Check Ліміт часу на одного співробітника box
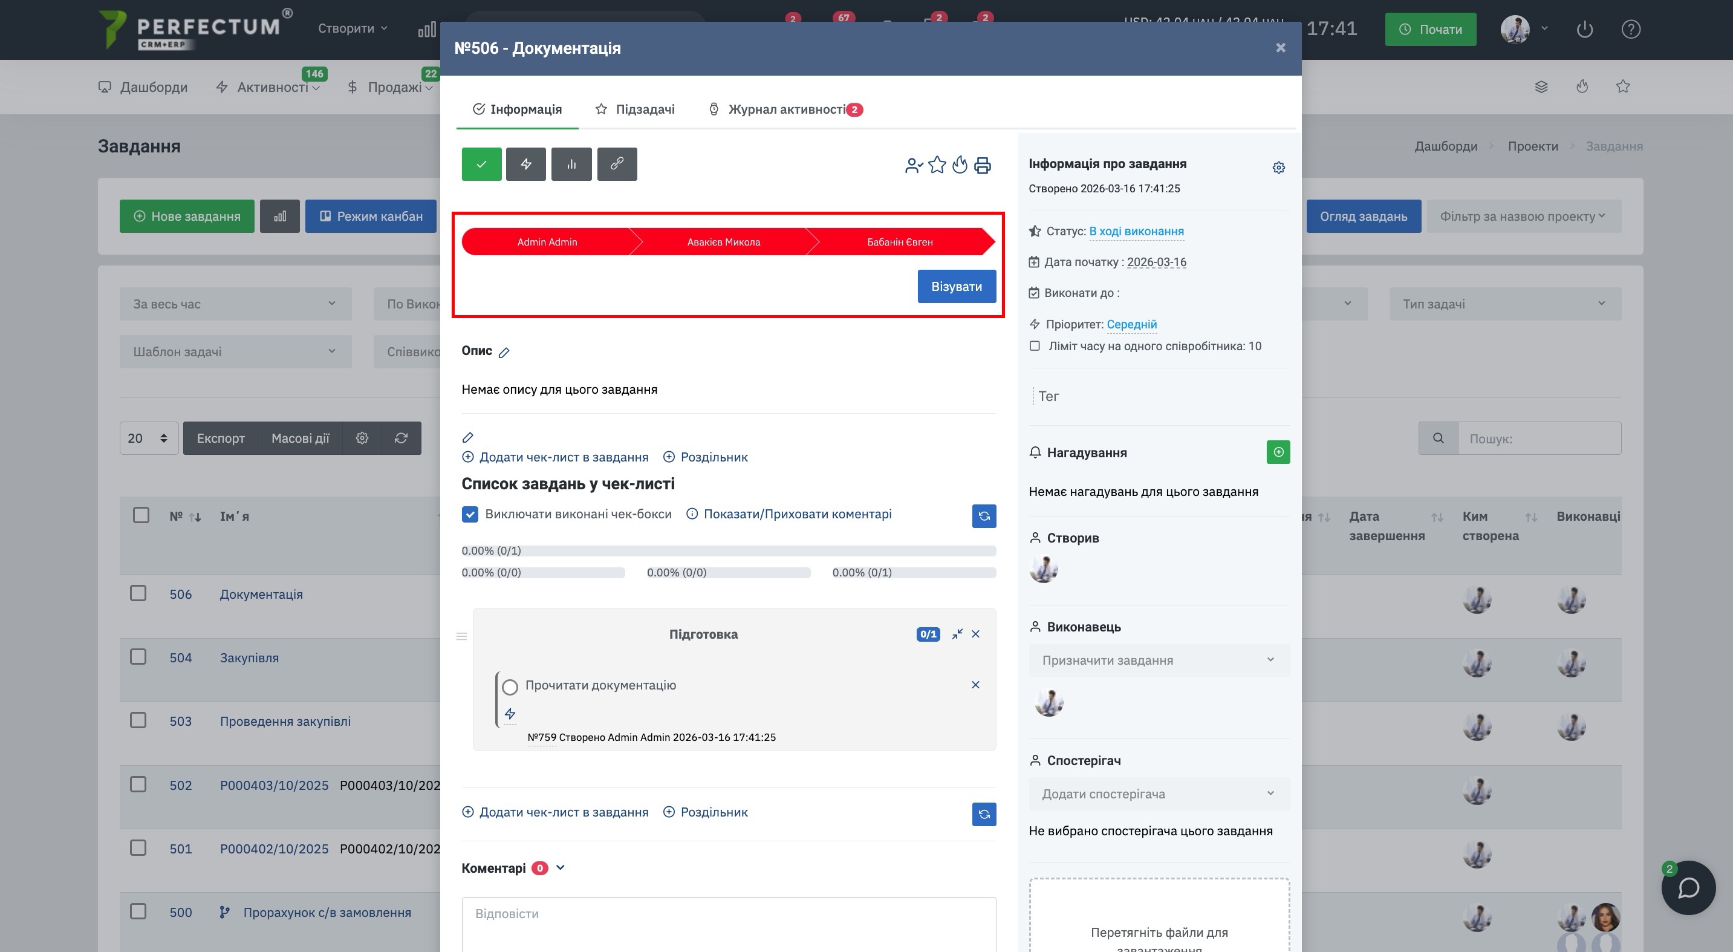 coord(1035,347)
